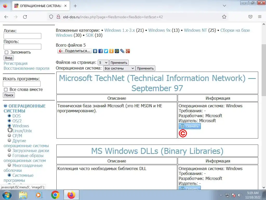Download TechNet with Скачать button
This screenshot has height=200, width=266.
tap(190, 126)
